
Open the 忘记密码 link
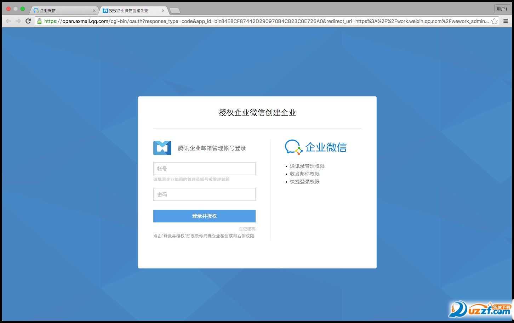[247, 229]
